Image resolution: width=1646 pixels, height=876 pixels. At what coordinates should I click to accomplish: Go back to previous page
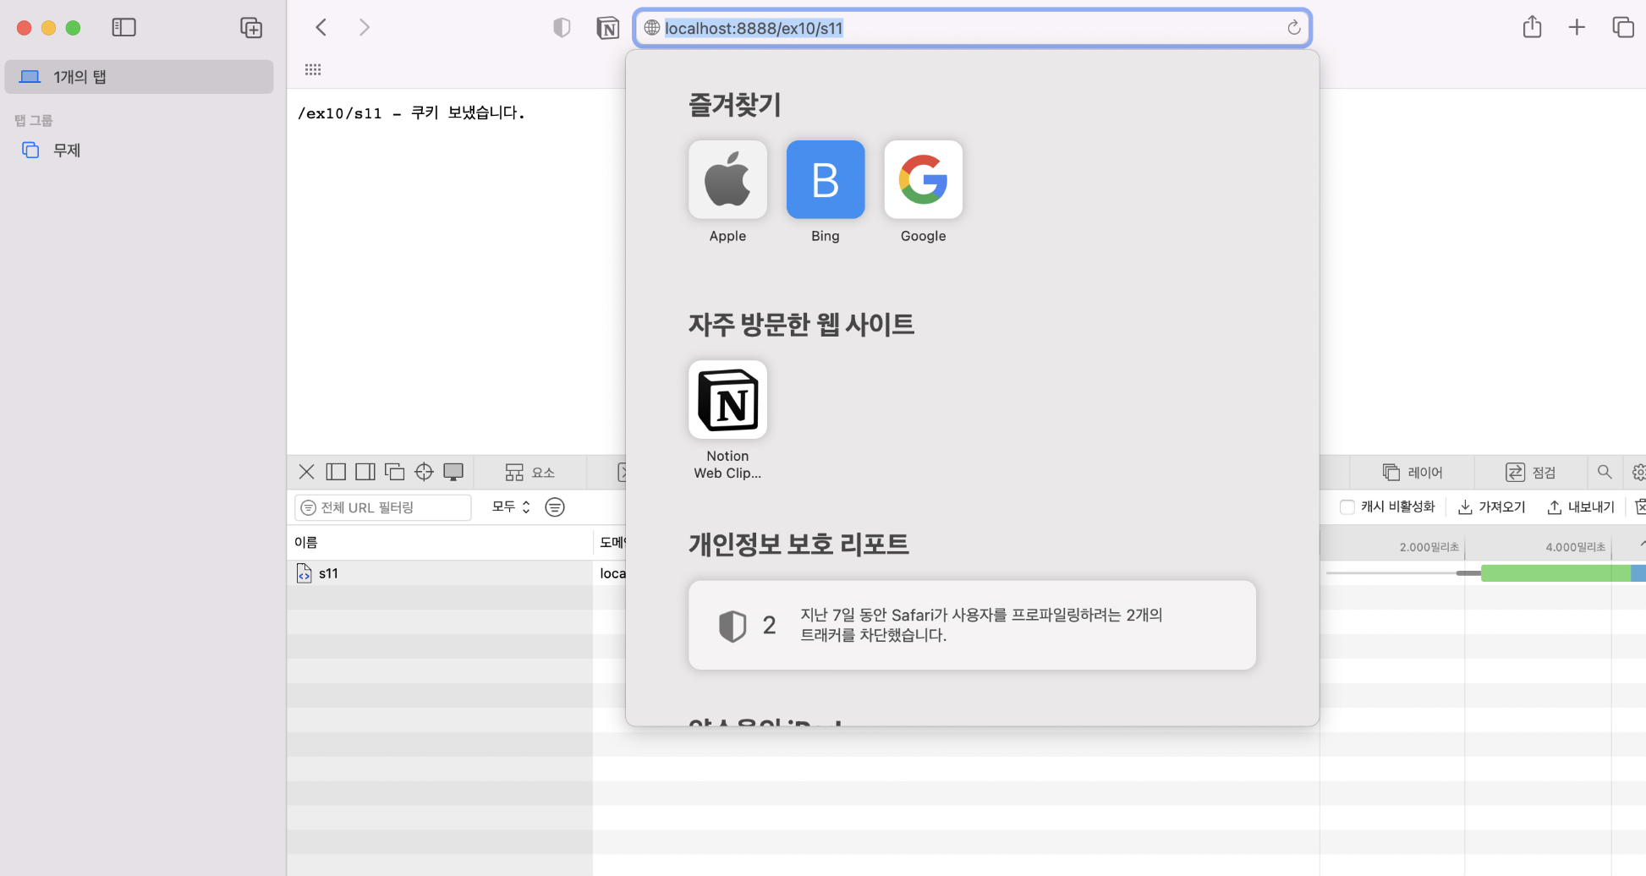(x=321, y=27)
